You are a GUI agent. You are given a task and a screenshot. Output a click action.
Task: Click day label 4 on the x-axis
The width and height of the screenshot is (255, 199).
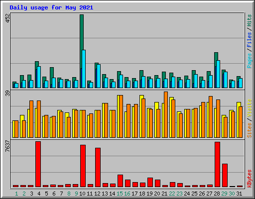pos(39,194)
